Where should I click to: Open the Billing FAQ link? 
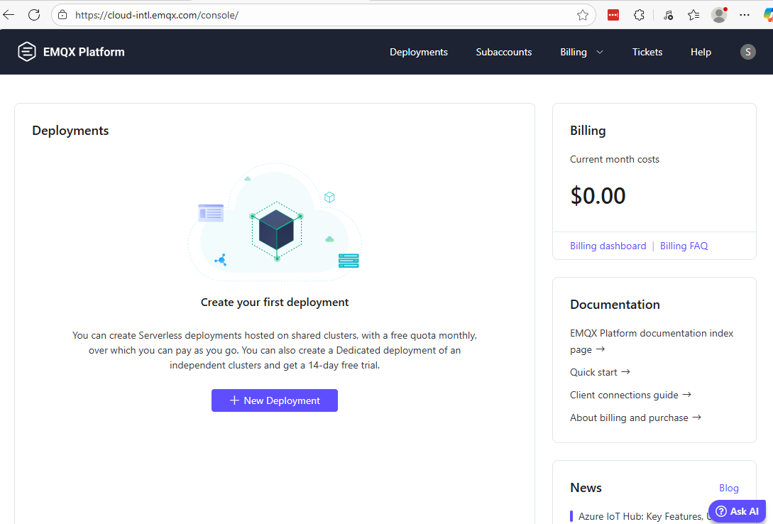(x=684, y=246)
